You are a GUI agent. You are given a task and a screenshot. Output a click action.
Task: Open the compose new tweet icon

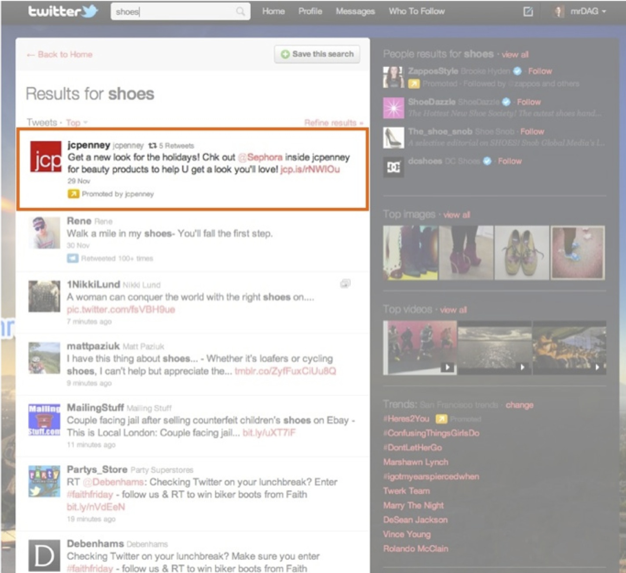pos(528,11)
